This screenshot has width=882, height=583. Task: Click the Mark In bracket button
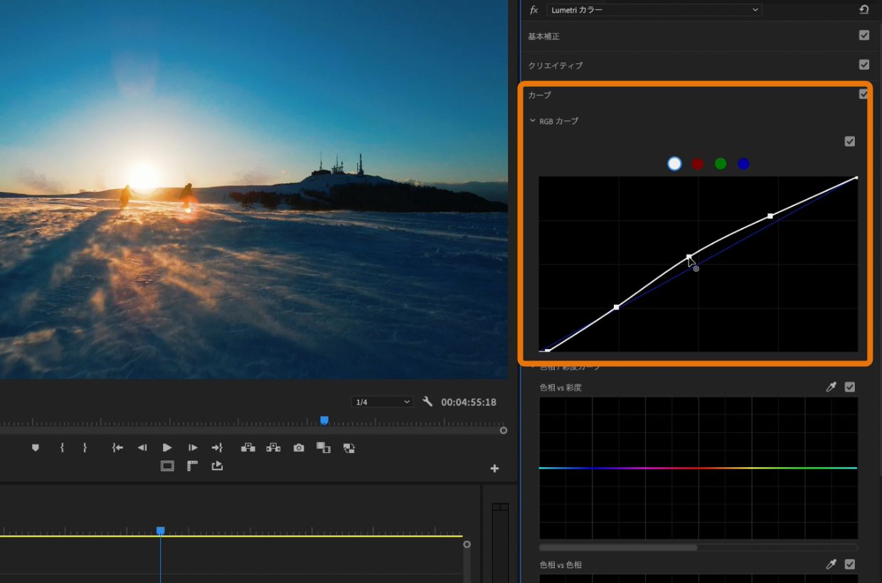62,448
